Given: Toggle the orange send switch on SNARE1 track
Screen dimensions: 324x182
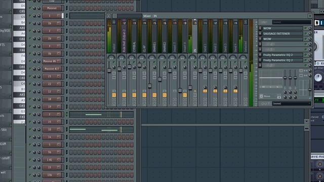Looking at the screenshot, I should [x=154, y=95].
